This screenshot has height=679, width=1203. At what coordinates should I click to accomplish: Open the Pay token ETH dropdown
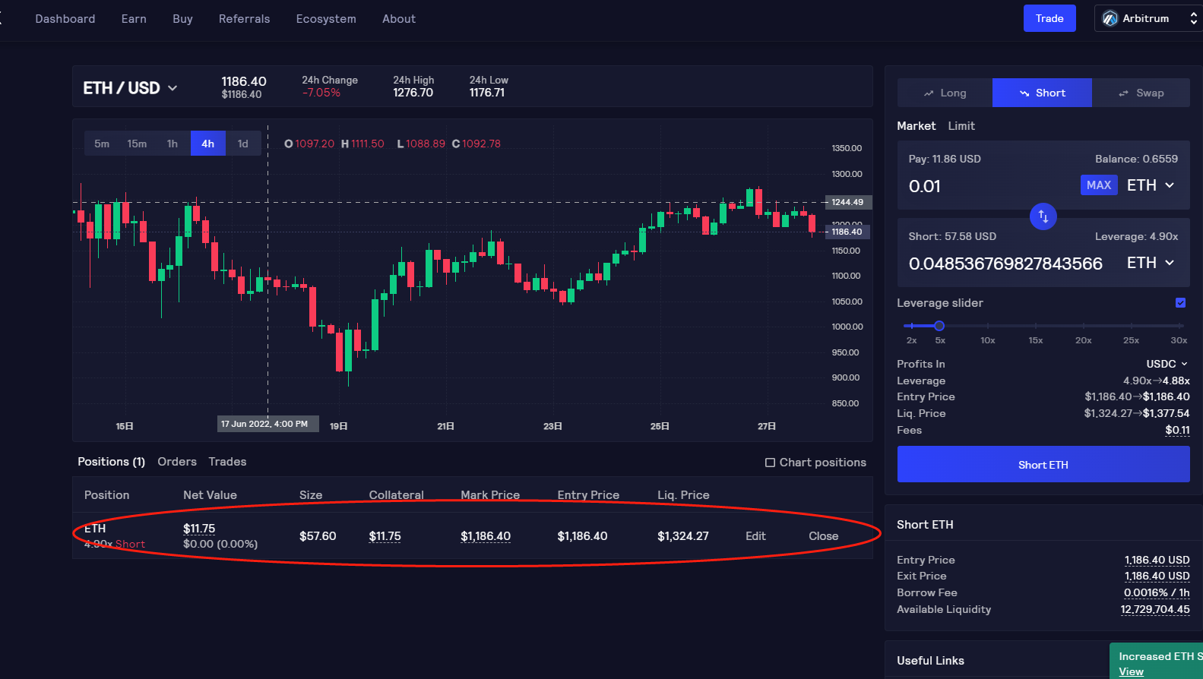pos(1150,185)
